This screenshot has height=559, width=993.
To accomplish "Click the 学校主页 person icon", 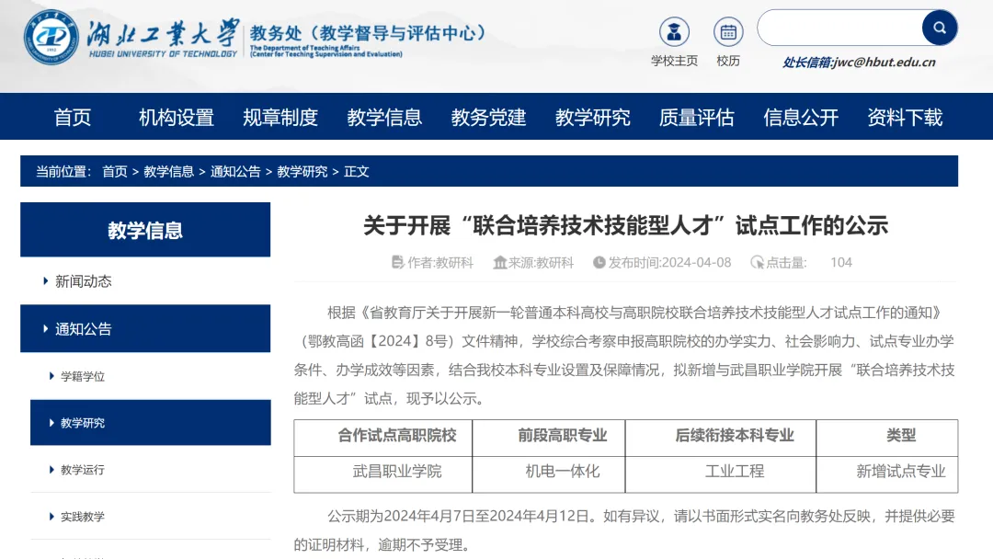I will 675,30.
